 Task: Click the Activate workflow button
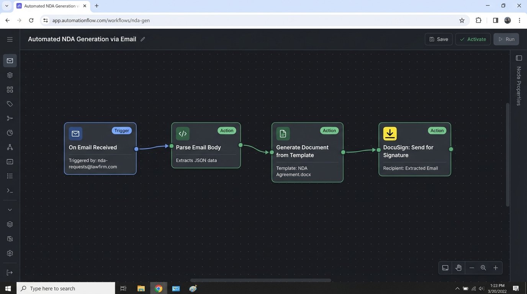coord(473,39)
